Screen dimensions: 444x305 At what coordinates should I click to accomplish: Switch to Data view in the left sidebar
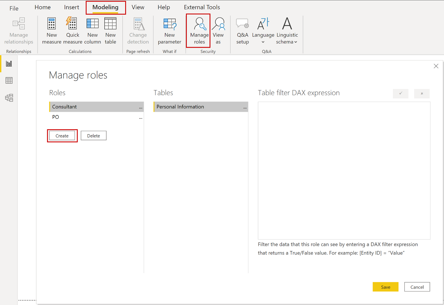[9, 80]
